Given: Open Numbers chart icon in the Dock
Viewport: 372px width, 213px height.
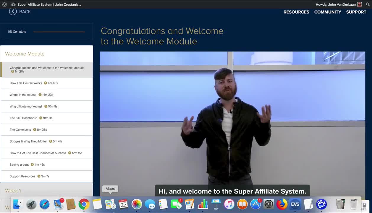Looking at the screenshot, I should coord(203,204).
